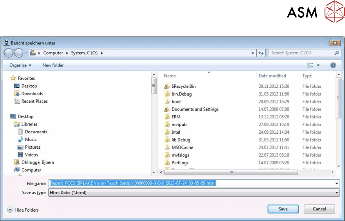Open Downloads in Favorites
Image resolution: width=345 pixels, height=221 pixels.
(32, 94)
